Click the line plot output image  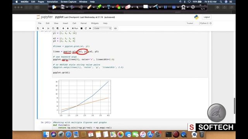(x=83, y=98)
